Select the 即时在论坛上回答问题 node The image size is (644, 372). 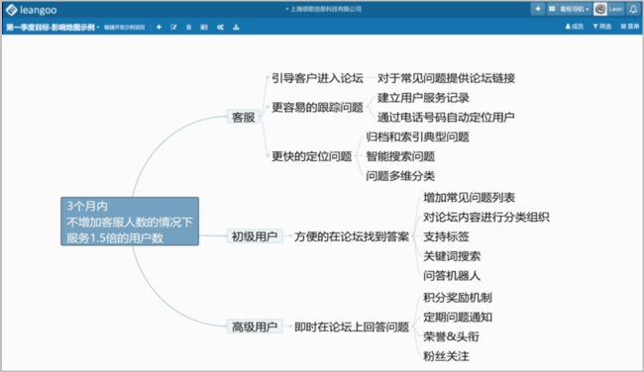click(x=352, y=326)
